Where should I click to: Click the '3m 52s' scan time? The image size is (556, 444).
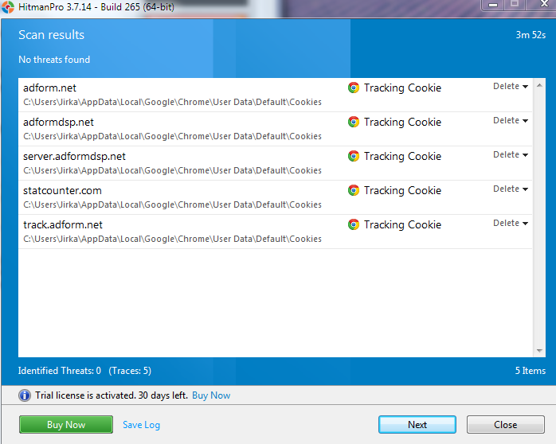tap(531, 35)
